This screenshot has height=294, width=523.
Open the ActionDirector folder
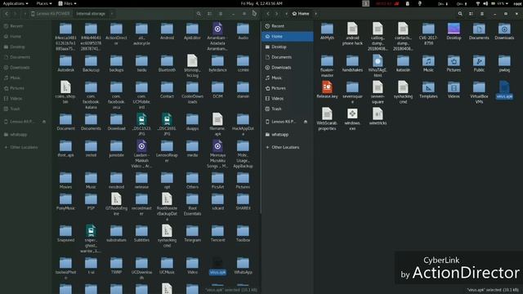(x=116, y=34)
